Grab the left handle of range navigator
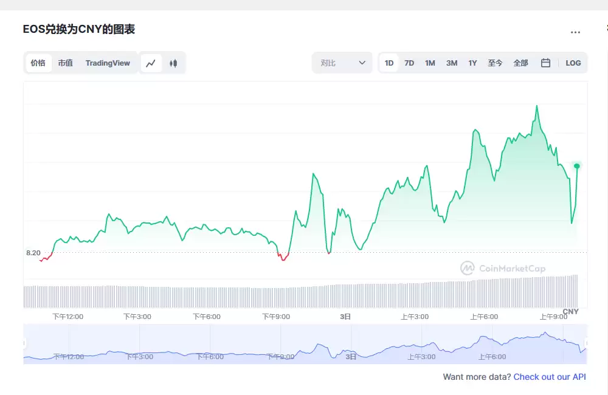Viewport: 608px width, 395px height. 24,343
